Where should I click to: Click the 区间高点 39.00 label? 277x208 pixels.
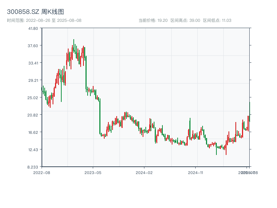[x=185, y=20]
